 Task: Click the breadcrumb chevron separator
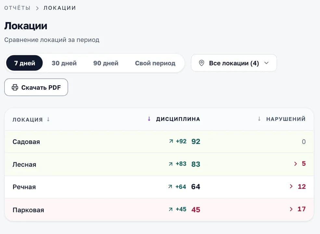[x=37, y=8]
